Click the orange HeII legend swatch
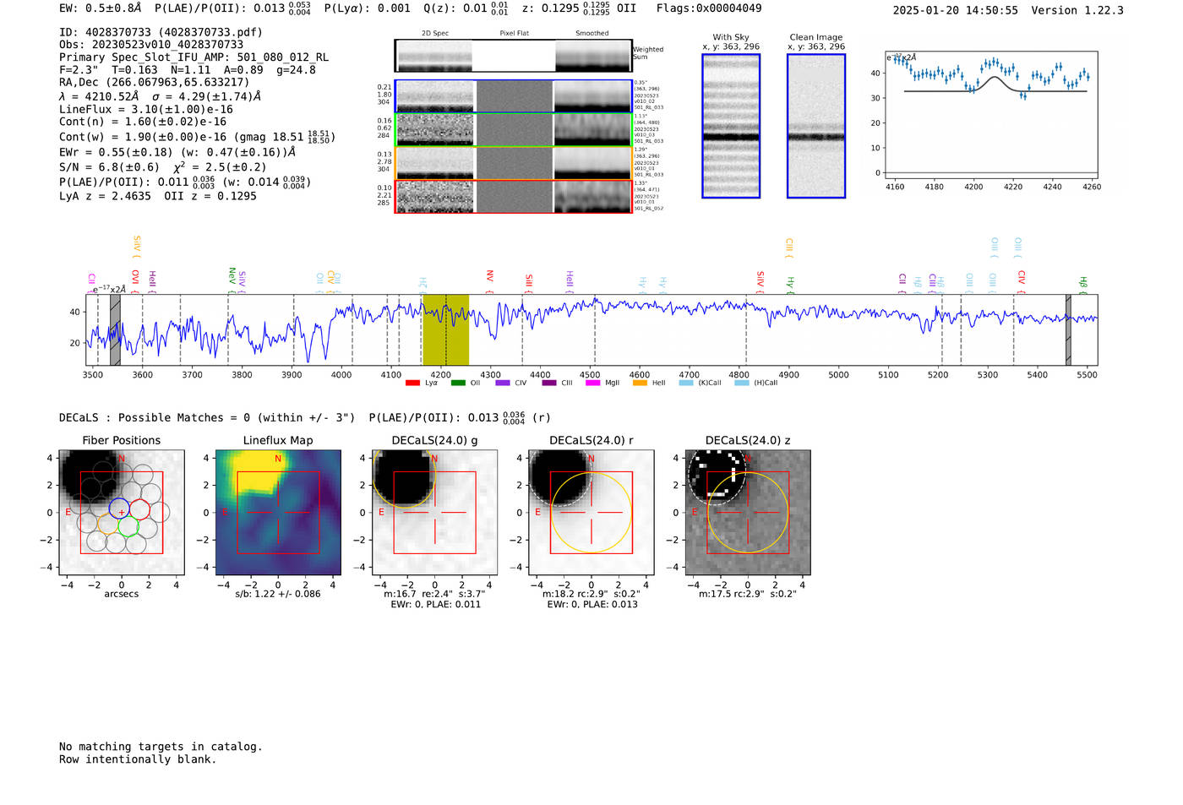 click(x=640, y=383)
